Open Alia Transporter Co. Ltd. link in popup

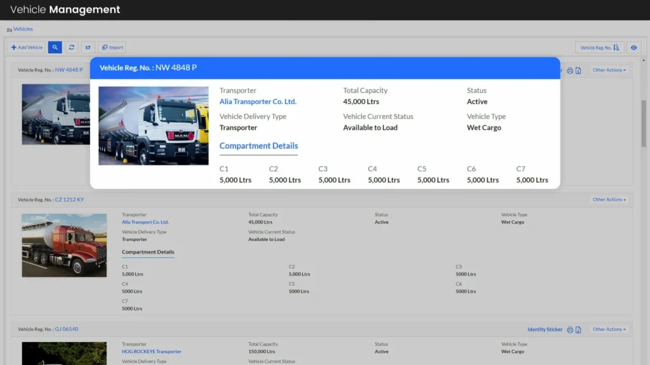point(258,101)
